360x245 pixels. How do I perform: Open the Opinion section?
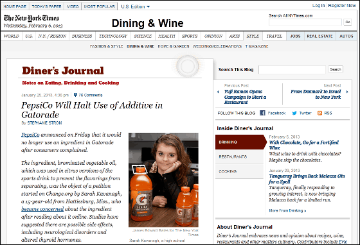213,36
